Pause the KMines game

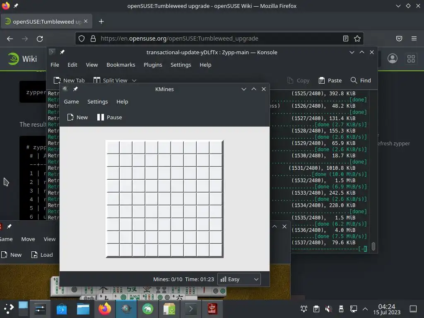(109, 117)
